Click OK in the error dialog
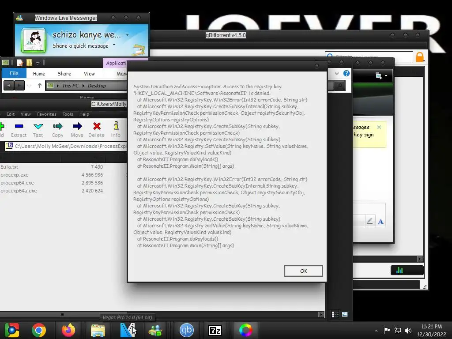The height and width of the screenshot is (339, 452). click(x=303, y=271)
